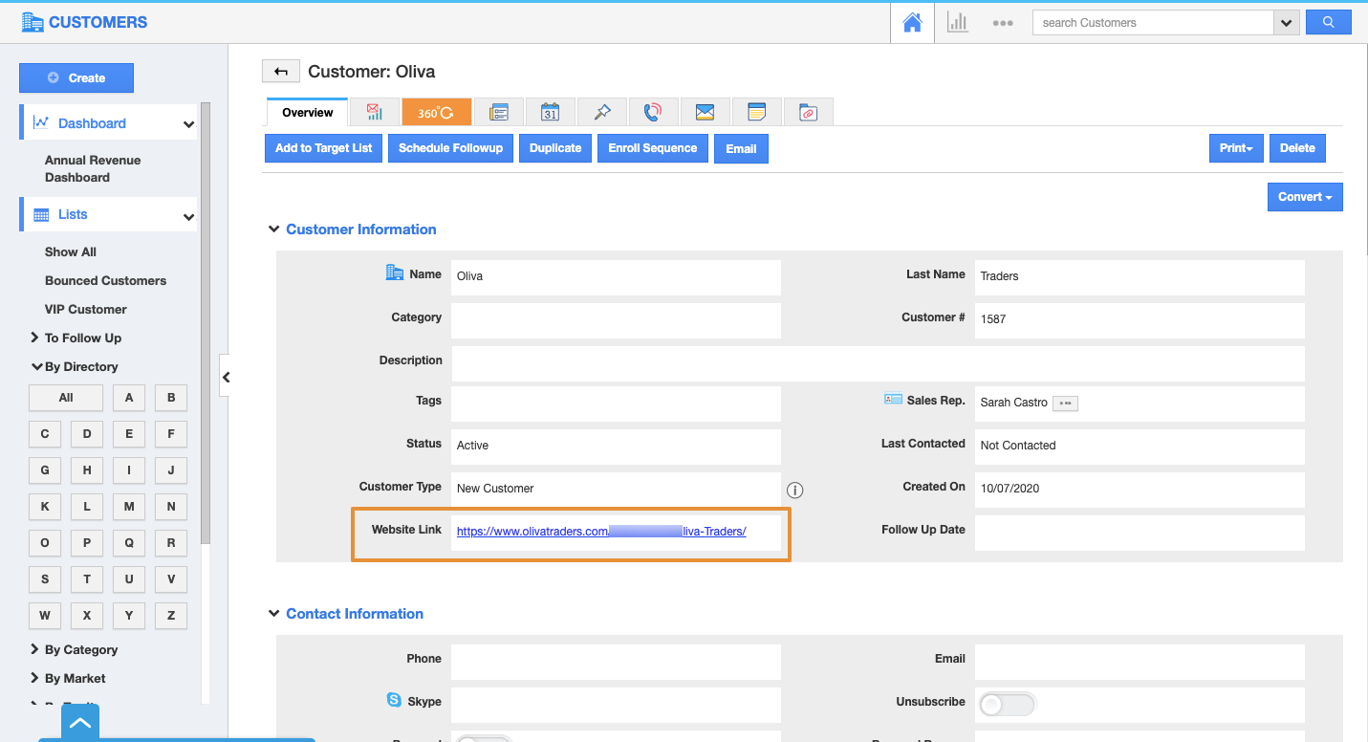Click the magnifier search button
1368x742 pixels.
[x=1328, y=23]
